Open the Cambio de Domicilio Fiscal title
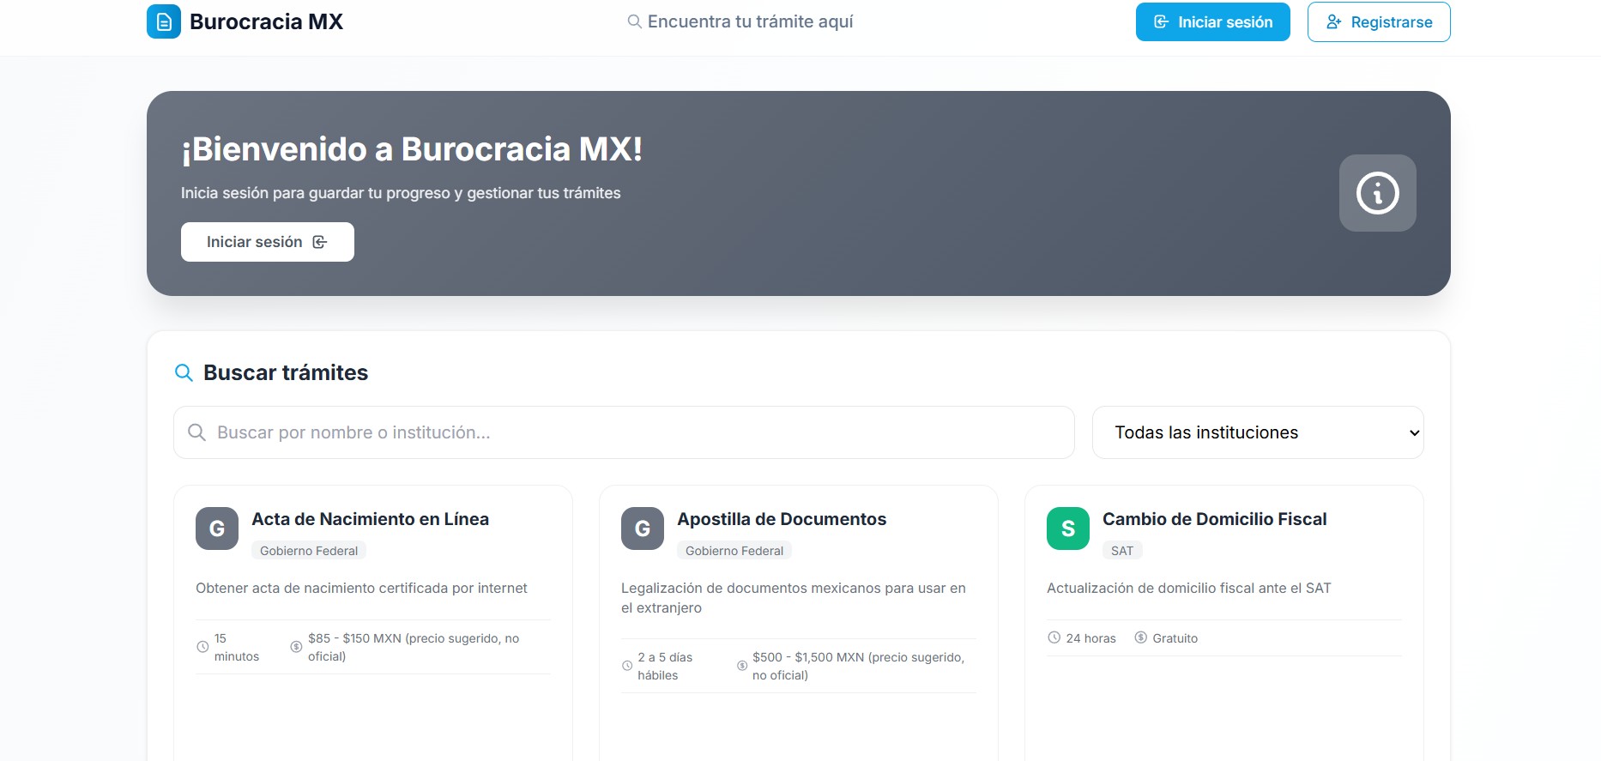The height and width of the screenshot is (761, 1601). tap(1214, 519)
